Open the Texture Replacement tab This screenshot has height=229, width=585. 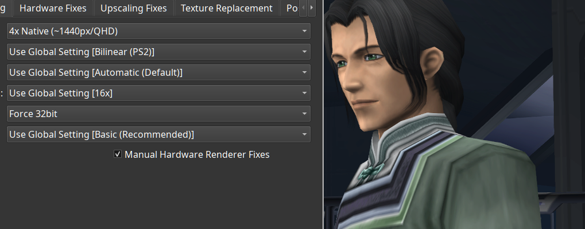(x=226, y=8)
